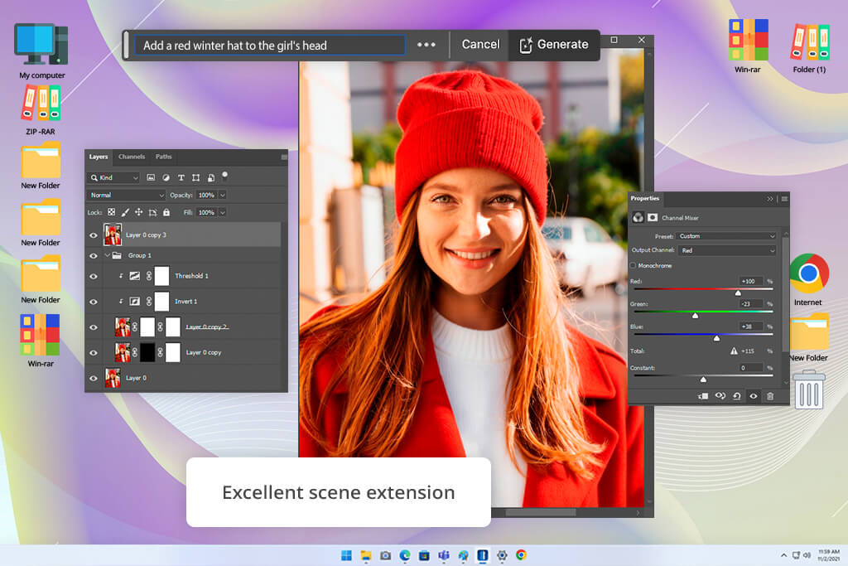Reset to adjustment defaults icon

(x=736, y=396)
